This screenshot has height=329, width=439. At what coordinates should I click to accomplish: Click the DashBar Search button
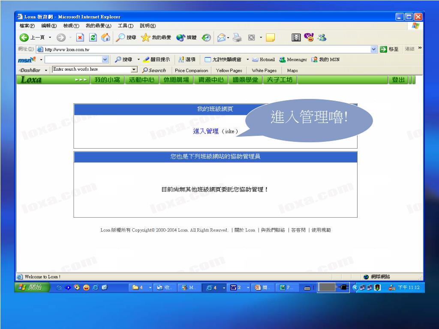(154, 71)
